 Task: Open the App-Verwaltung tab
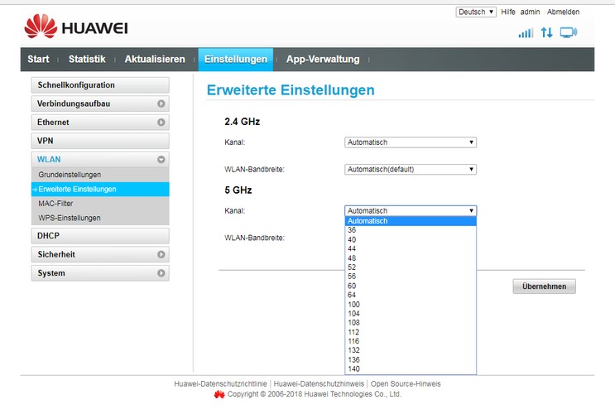(323, 60)
